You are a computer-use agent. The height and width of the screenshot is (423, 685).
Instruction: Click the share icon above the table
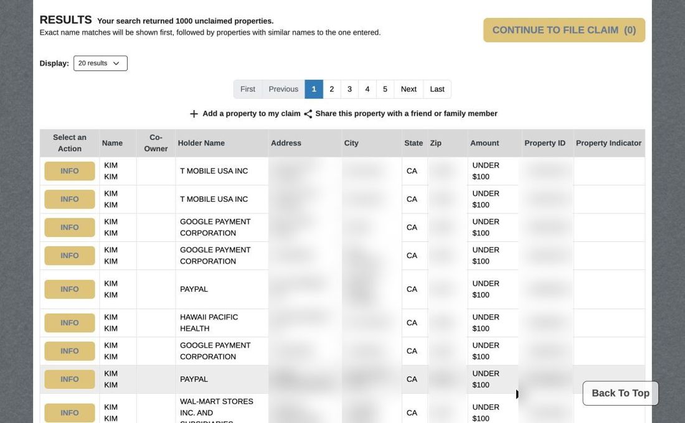coord(308,114)
